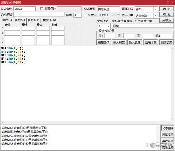Toggle the 公式只用于PC checkbox
The width and height of the screenshot is (175, 151).
(x=85, y=15)
